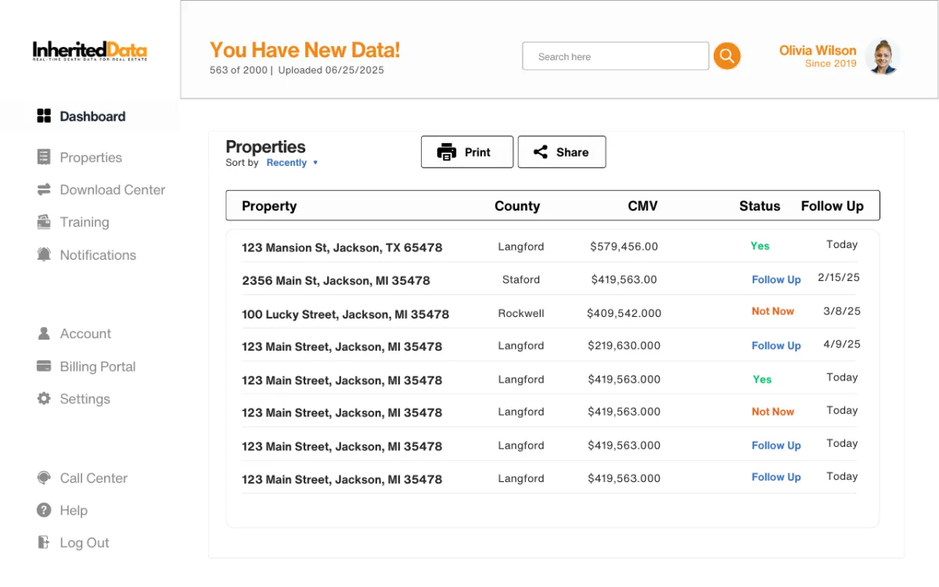Click Follow Up status for 2356 Main St
This screenshot has height=587, width=939.
(x=775, y=279)
